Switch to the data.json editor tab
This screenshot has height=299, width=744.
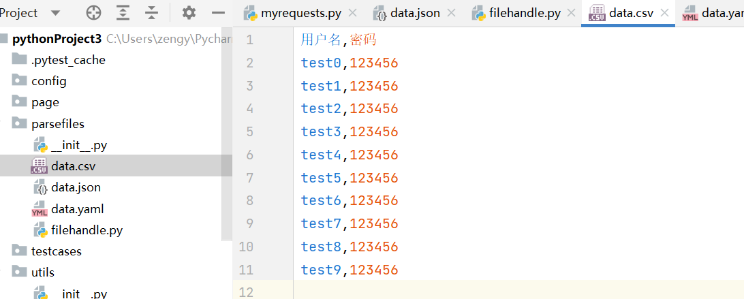[x=415, y=14]
